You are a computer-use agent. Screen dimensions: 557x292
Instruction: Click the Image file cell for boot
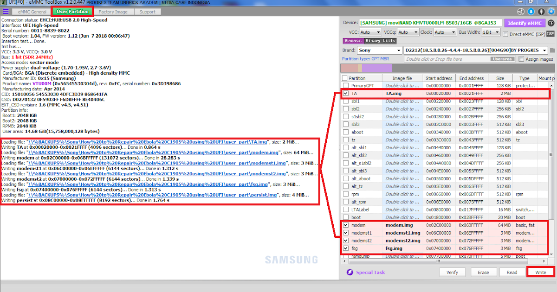coord(402,217)
